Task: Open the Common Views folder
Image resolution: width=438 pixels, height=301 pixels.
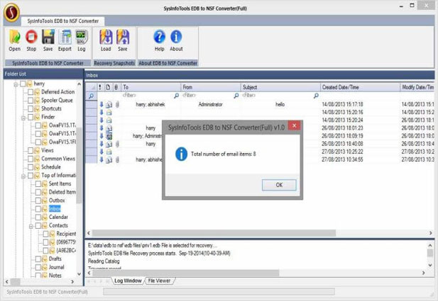Action: tap(58, 159)
